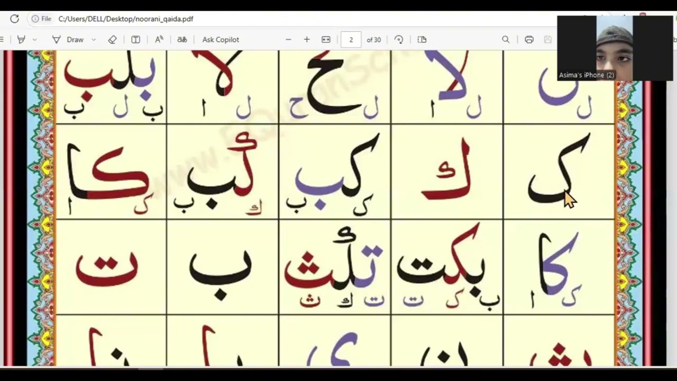Activate the Draw pen tool
This screenshot has width=677, height=381.
(68, 40)
